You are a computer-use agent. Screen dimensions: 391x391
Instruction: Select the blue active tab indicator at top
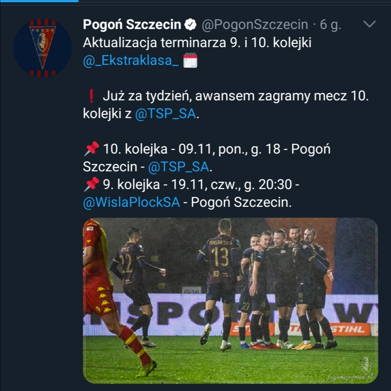[39, 1]
